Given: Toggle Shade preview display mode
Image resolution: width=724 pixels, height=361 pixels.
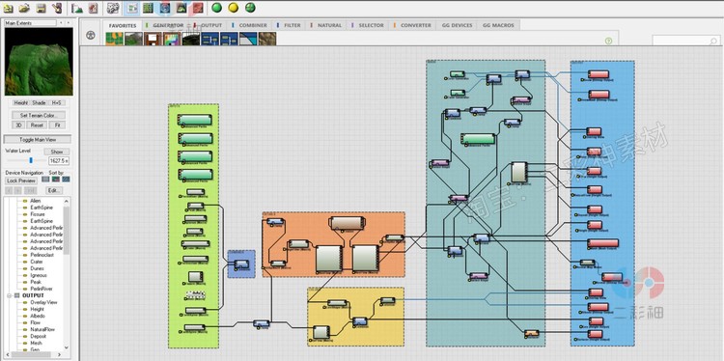Looking at the screenshot, I should pyautogui.click(x=39, y=103).
